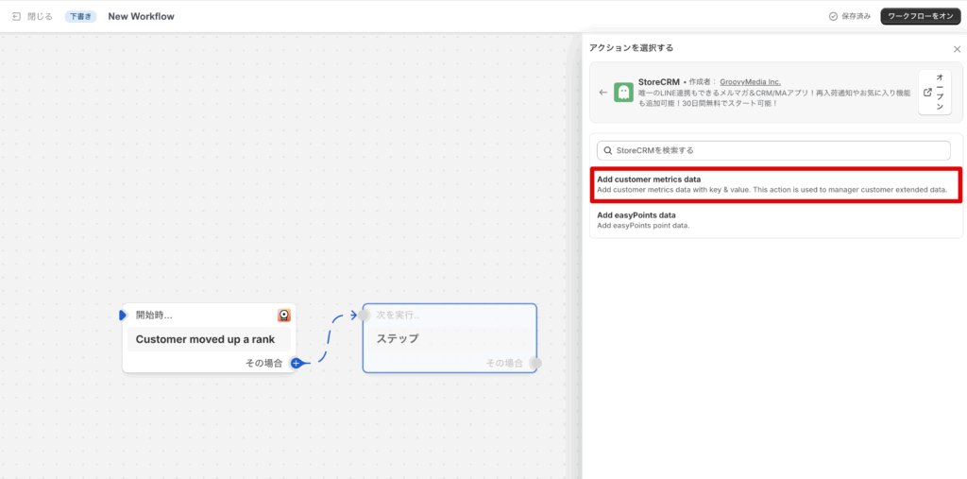This screenshot has width=967, height=479.
Task: Click the trigger app icon on start node
Action: pos(283,316)
